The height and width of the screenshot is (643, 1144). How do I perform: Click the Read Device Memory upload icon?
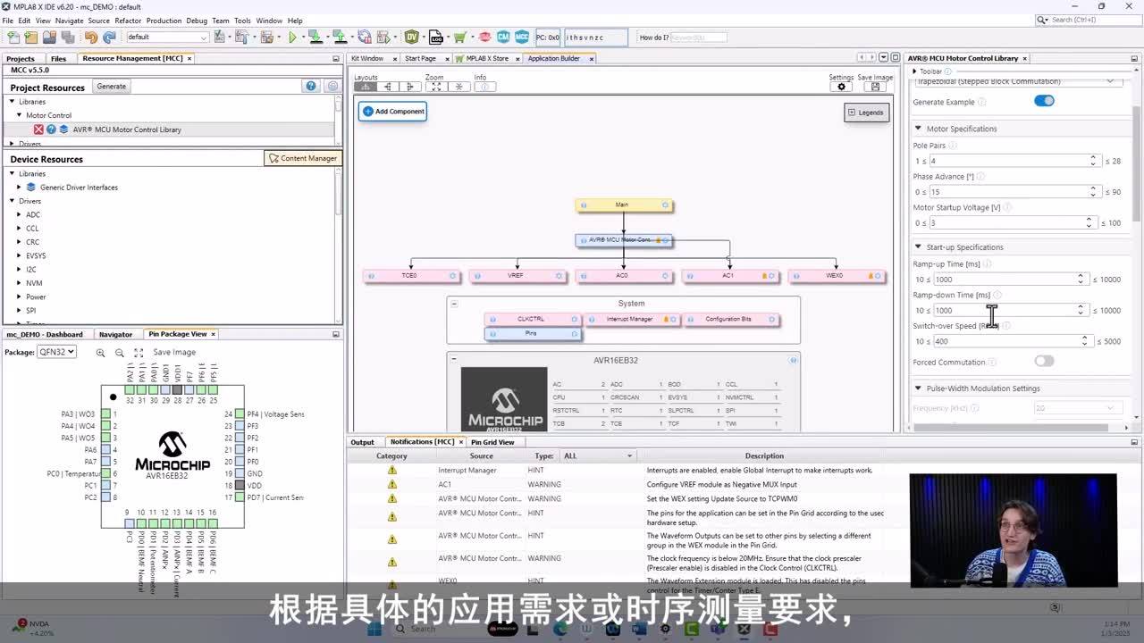340,37
